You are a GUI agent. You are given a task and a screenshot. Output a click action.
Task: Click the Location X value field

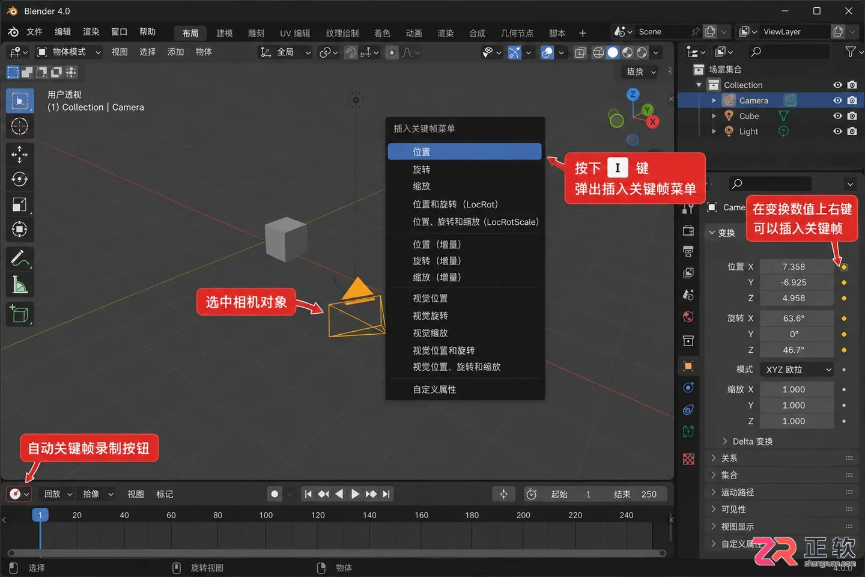coord(797,267)
